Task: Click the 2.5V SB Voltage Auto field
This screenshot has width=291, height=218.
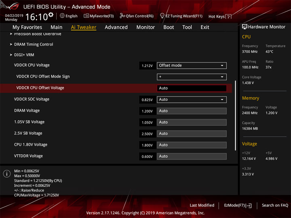Action: point(192,134)
